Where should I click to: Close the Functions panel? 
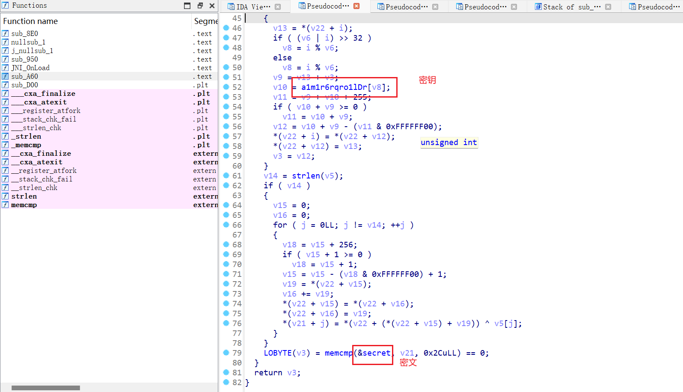tap(212, 6)
